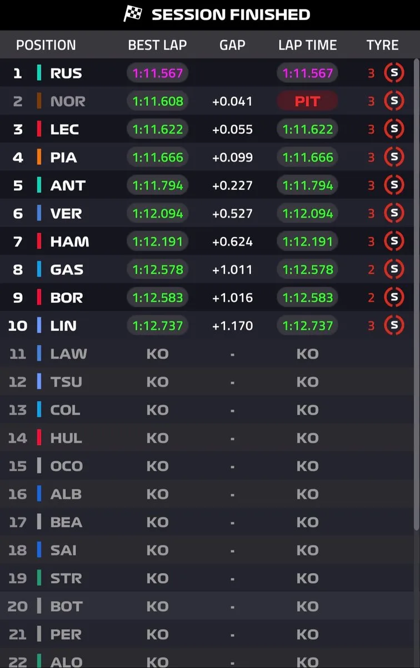Click the soft tyre icon for RUS

tap(394, 73)
